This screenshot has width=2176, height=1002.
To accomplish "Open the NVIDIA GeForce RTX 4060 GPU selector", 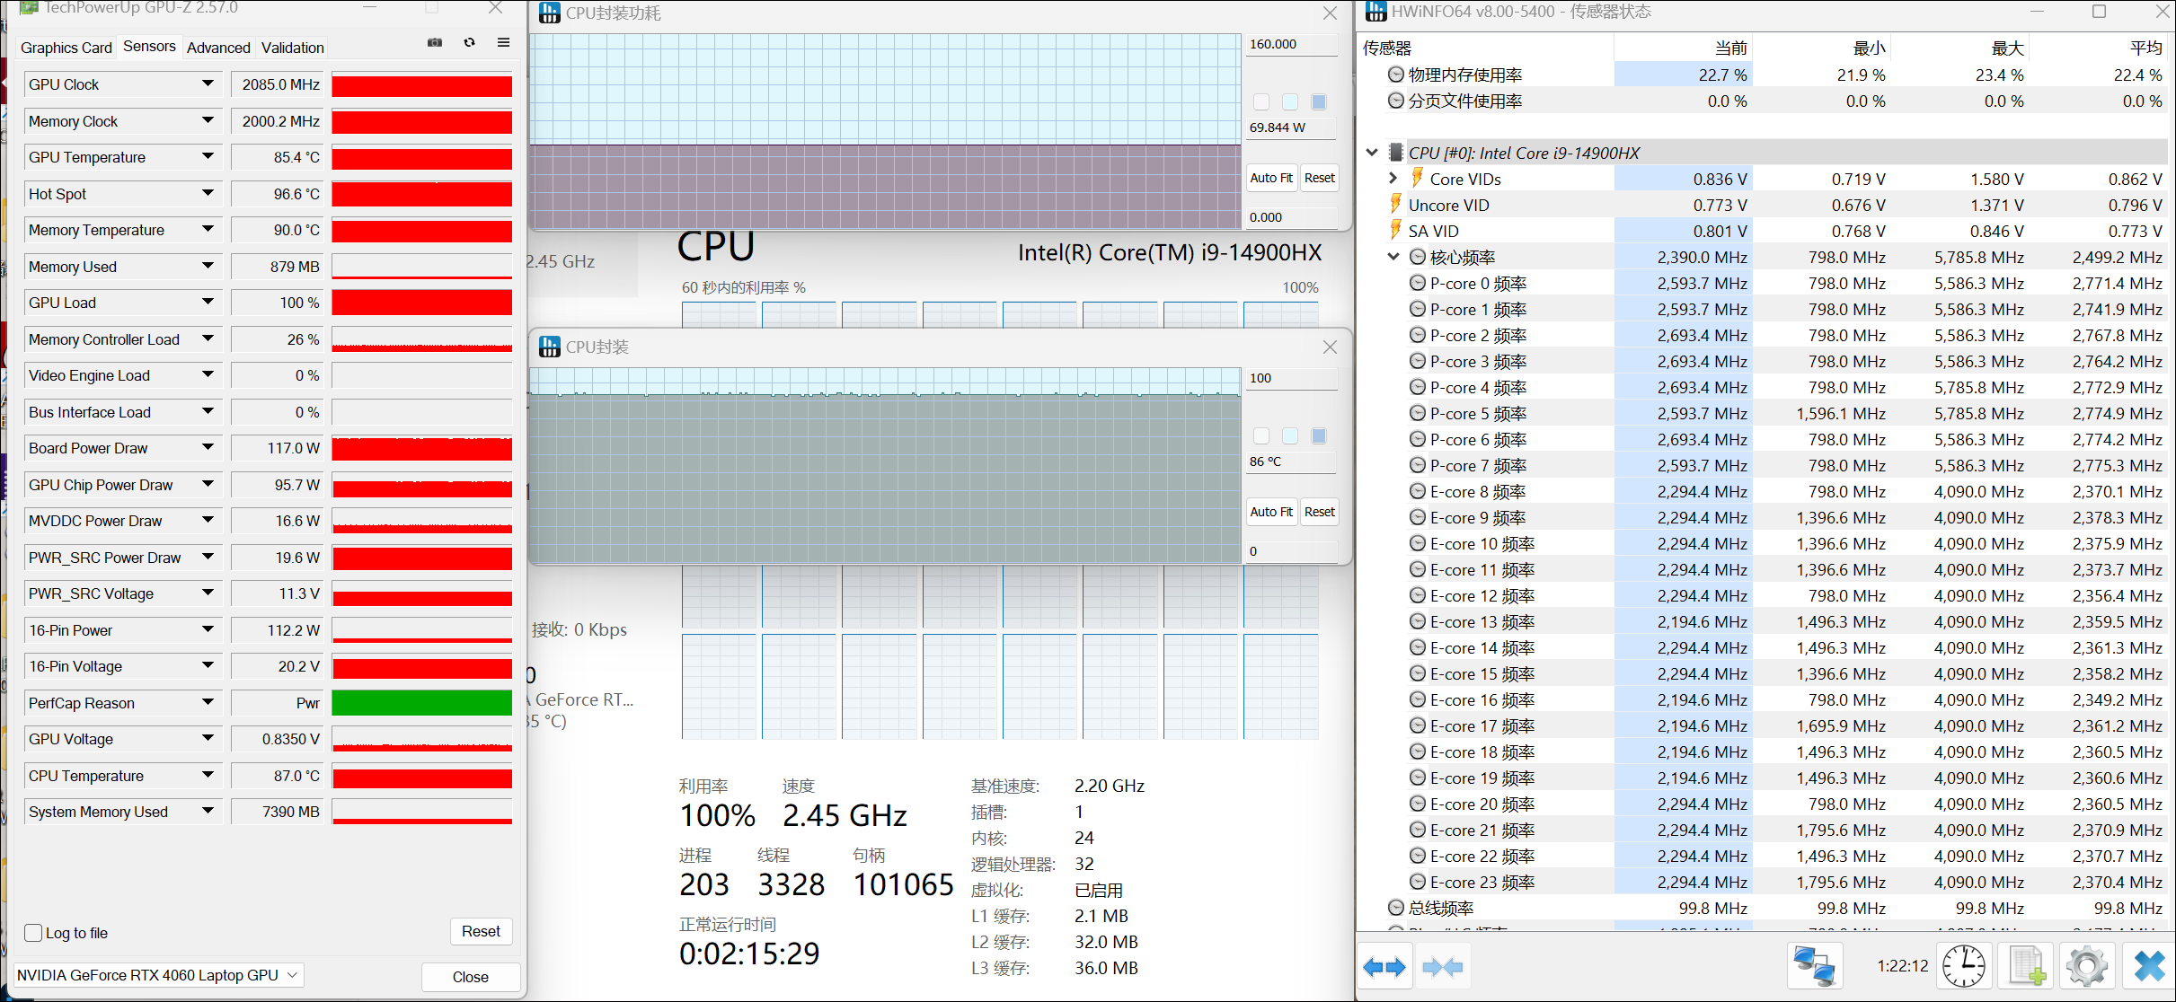I will point(158,975).
